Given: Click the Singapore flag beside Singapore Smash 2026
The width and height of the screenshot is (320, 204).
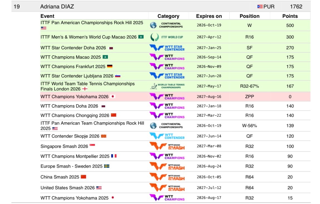Looking at the screenshot, I should [92, 145].
